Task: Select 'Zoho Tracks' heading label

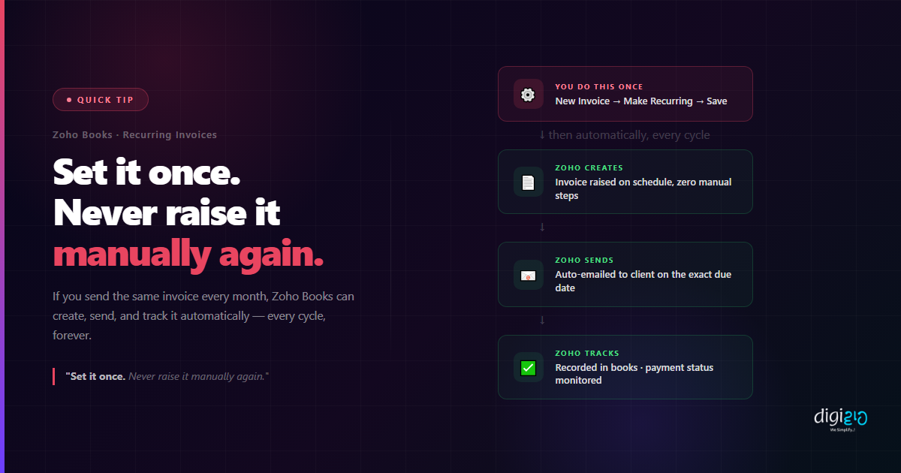Action: coord(587,354)
